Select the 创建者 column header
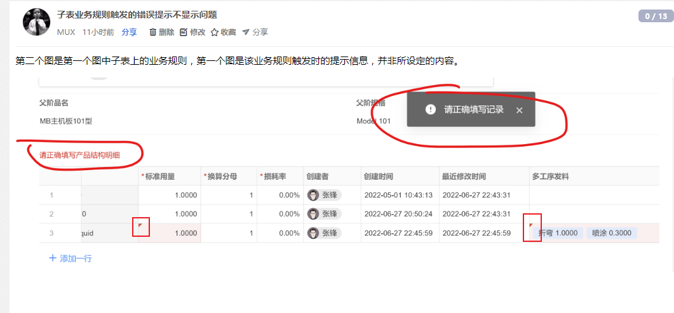The width and height of the screenshot is (674, 313). (x=332, y=176)
